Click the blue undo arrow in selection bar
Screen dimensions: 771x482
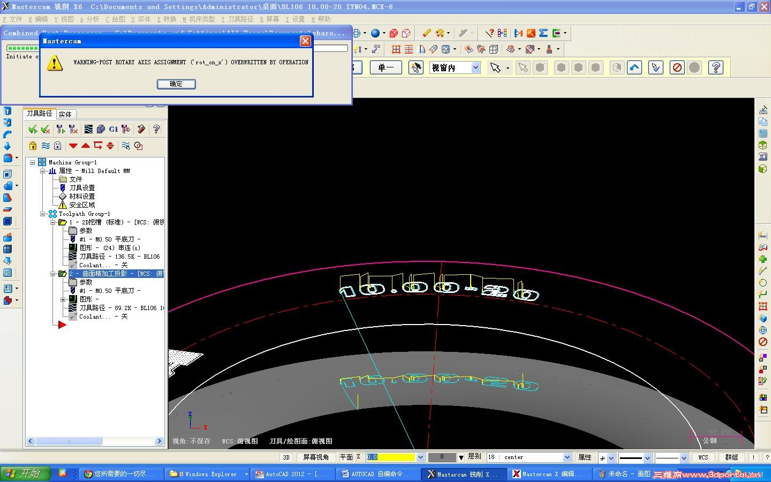pos(634,67)
